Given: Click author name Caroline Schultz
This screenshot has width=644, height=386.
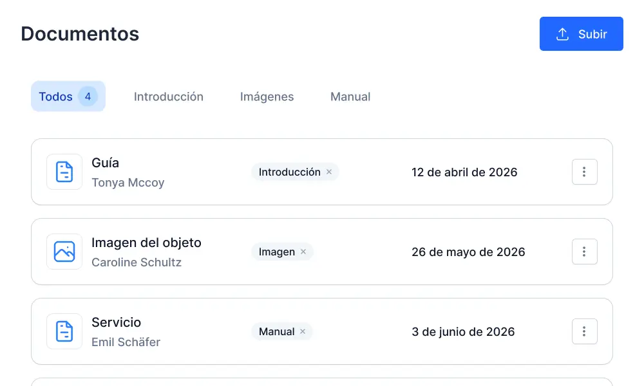Looking at the screenshot, I should [x=137, y=262].
